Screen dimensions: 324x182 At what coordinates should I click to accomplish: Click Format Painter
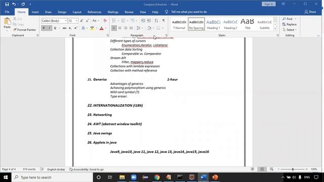(x=25, y=30)
